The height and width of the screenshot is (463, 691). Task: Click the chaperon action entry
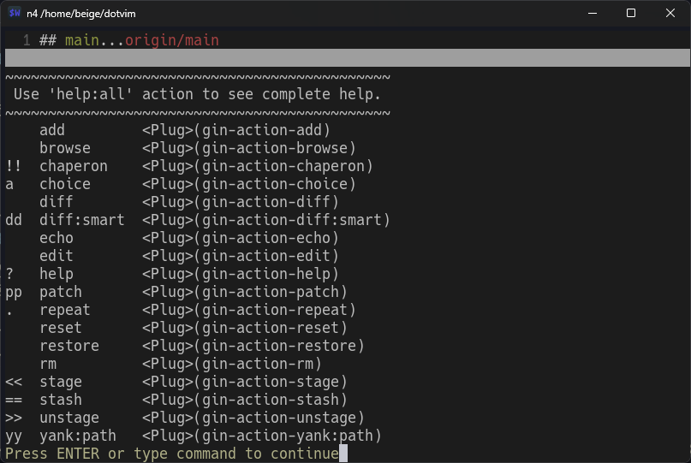[x=74, y=166]
